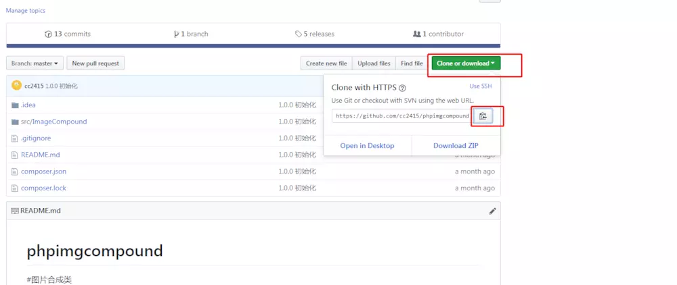
Task: Open the .gitignore file link
Action: coord(36,138)
